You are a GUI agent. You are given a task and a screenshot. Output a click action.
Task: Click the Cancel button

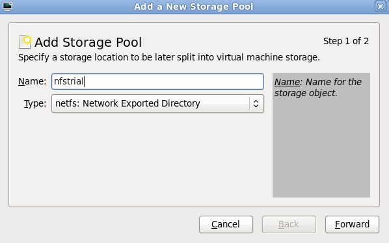tap(226, 224)
